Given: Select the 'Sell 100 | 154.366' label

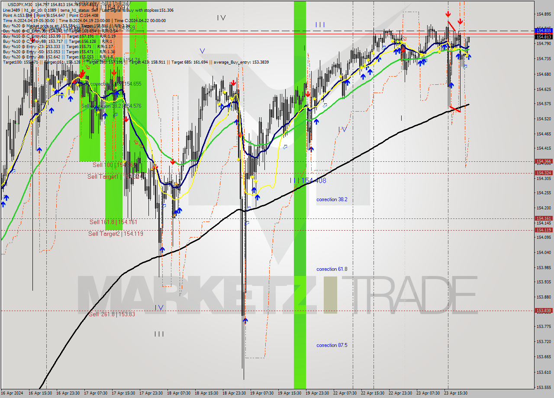Looking at the screenshot, I should coord(115,165).
